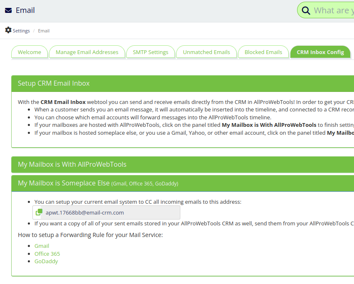Select the Blocked Emails tab
This screenshot has width=354, height=284.
(x=263, y=52)
